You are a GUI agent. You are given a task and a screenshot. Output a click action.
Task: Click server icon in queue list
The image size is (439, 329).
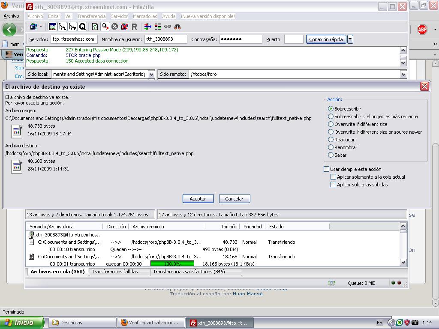click(x=31, y=234)
